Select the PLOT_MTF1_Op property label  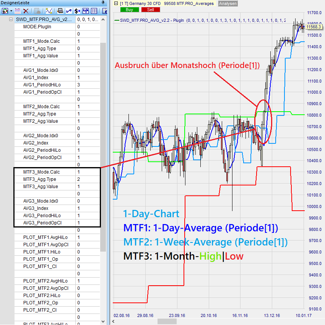pos(41,259)
